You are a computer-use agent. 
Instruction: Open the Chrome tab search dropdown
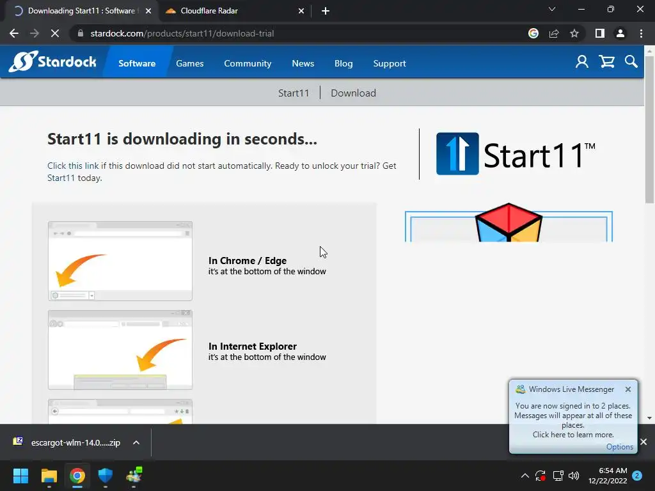click(552, 9)
